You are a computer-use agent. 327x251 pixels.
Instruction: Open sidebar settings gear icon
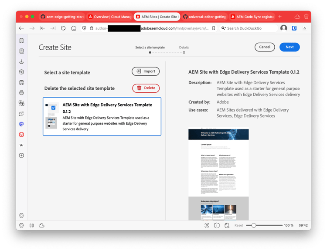[21, 215]
